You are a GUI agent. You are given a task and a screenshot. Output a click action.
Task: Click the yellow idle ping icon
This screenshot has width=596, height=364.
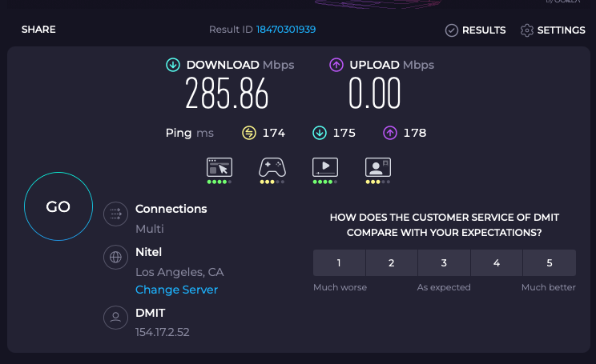point(249,133)
